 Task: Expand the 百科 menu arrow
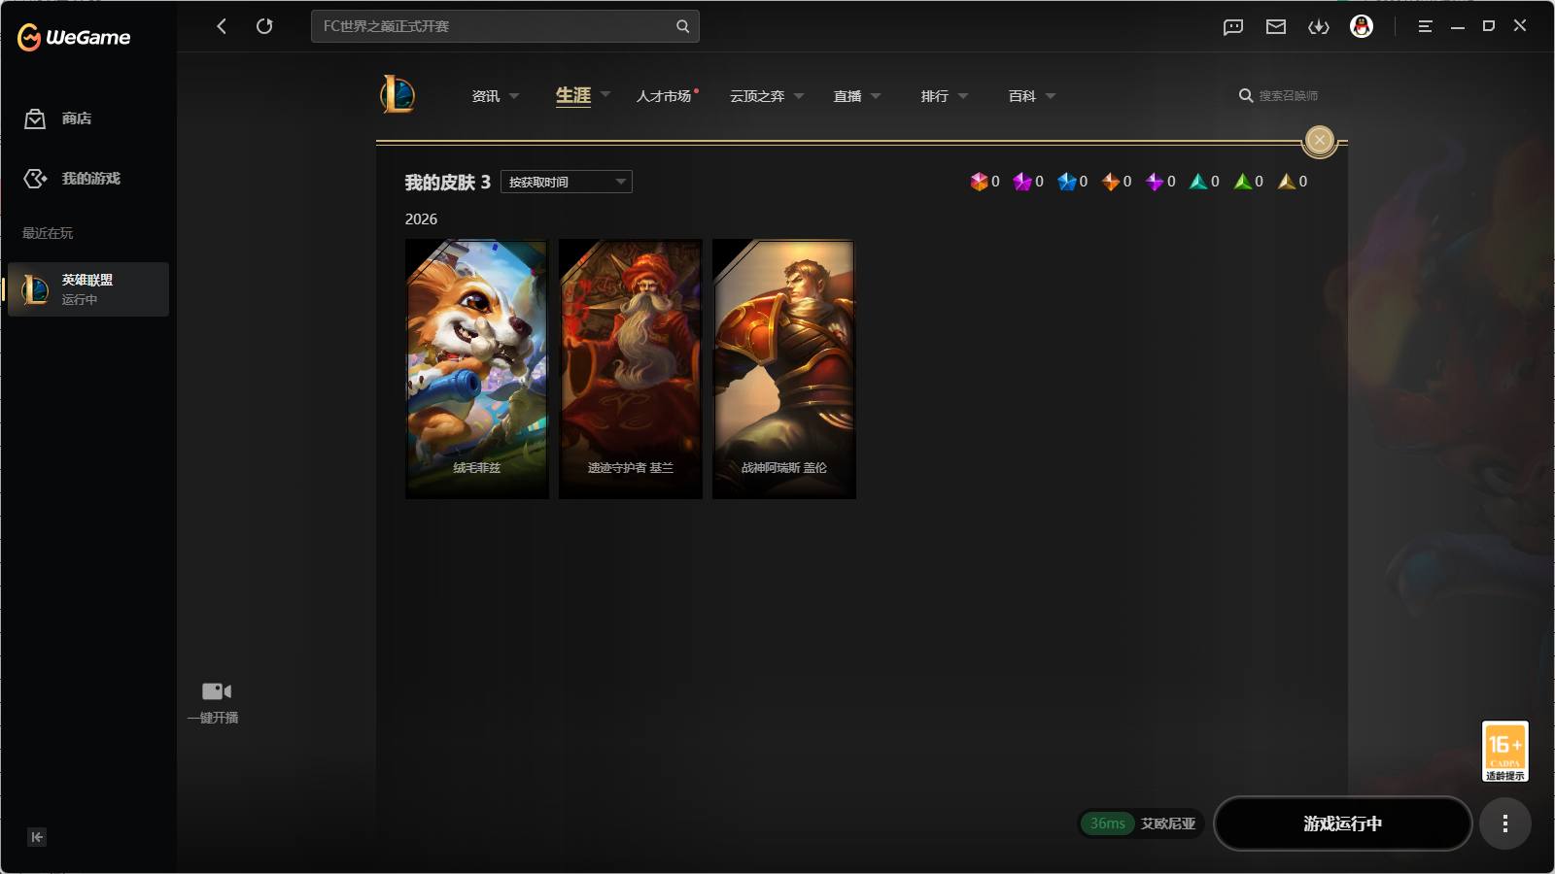pyautogui.click(x=1051, y=96)
